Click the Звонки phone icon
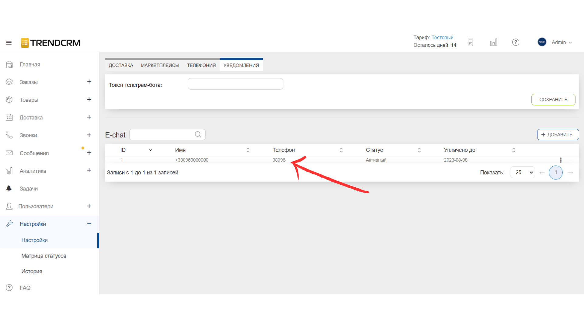Viewport: 584px width, 328px height. [9, 135]
